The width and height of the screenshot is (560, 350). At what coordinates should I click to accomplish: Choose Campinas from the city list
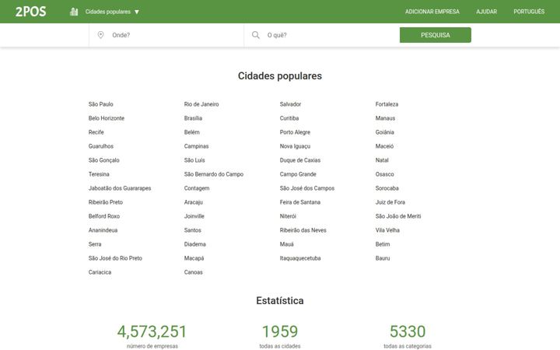coord(197,146)
